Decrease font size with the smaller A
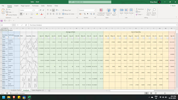The width and height of the screenshot is (178, 100). click(x=43, y=10)
